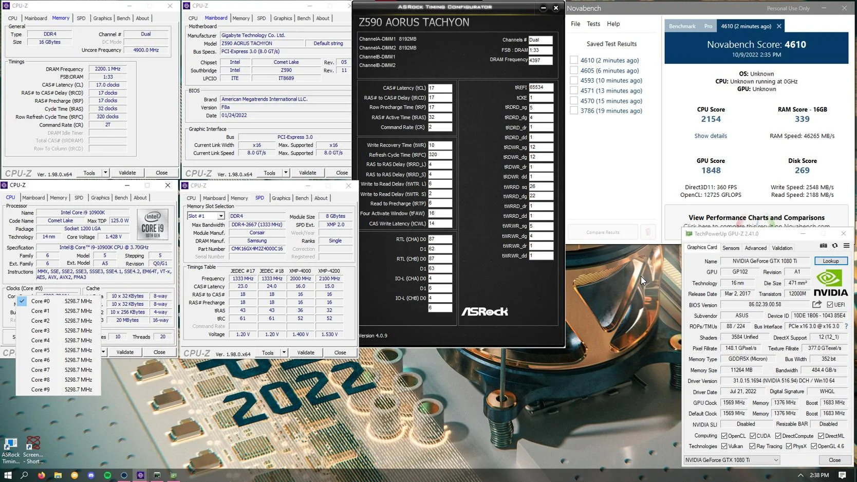This screenshot has height=482, width=857.
Task: Open the GPU-Z hamburger menu
Action: [x=846, y=246]
